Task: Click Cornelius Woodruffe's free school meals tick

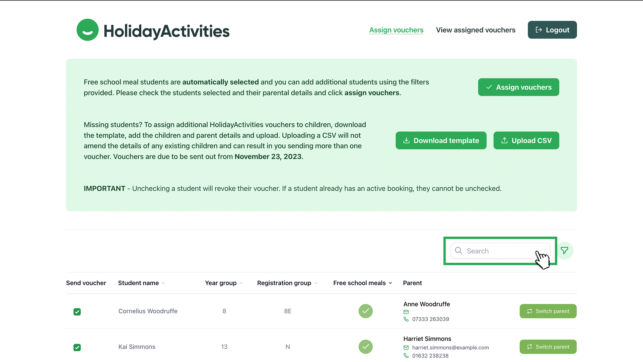Action: (365, 311)
